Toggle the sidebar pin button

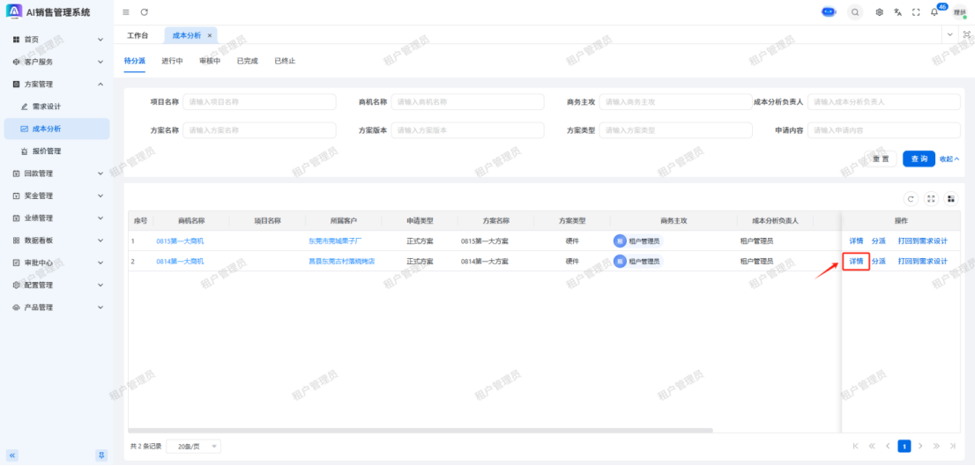point(101,455)
